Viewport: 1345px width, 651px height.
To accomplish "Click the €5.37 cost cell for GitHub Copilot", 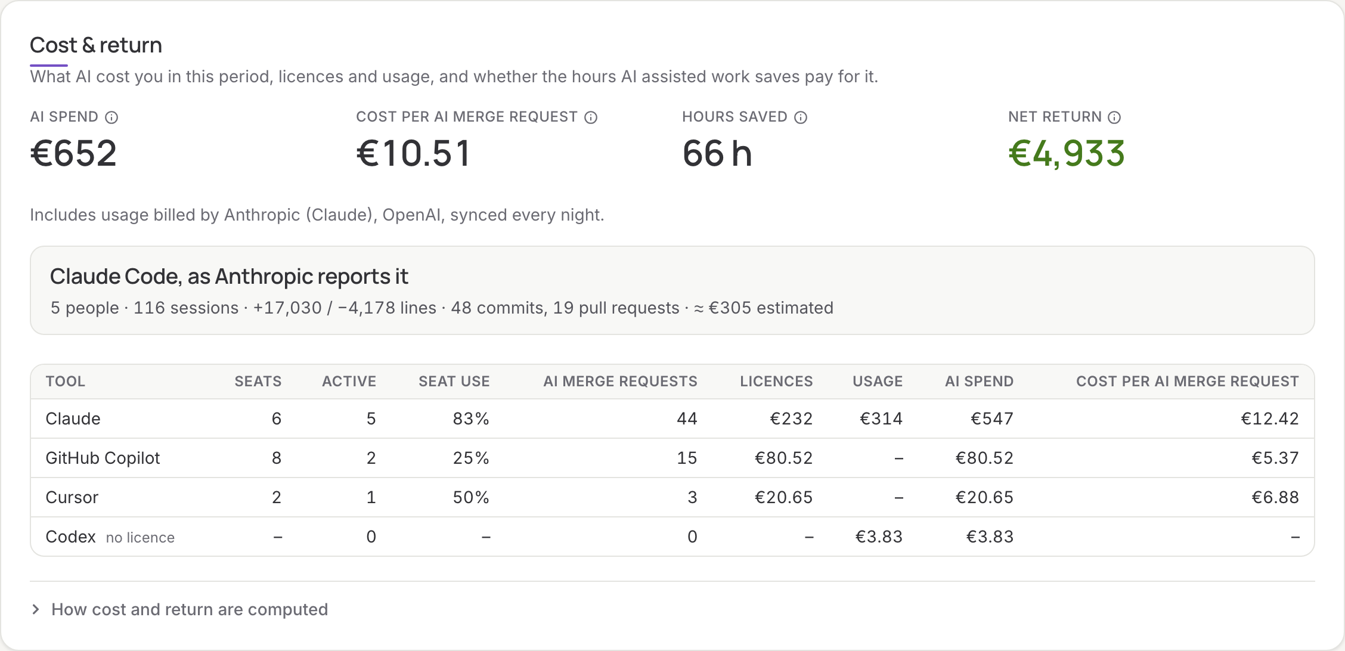I will coord(1275,458).
